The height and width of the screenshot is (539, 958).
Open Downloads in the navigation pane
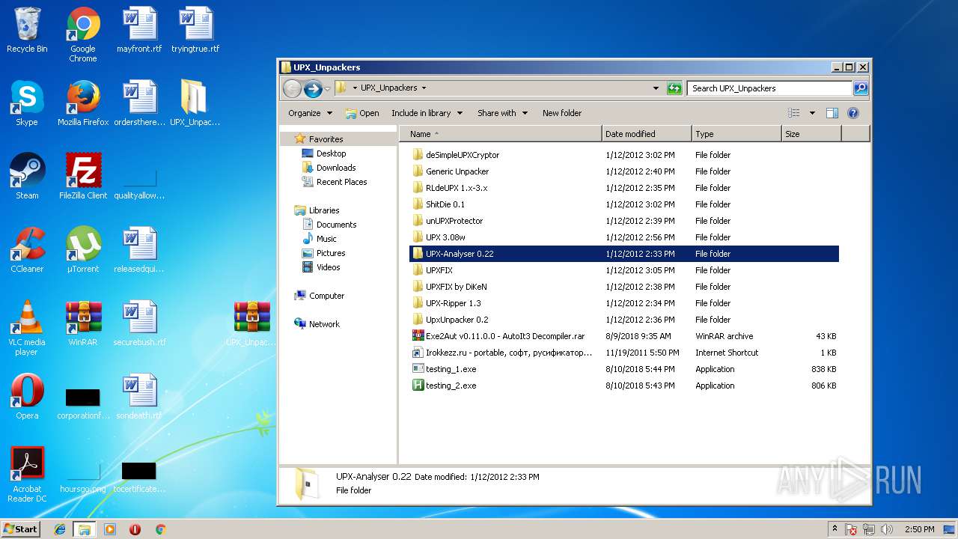pyautogui.click(x=336, y=168)
